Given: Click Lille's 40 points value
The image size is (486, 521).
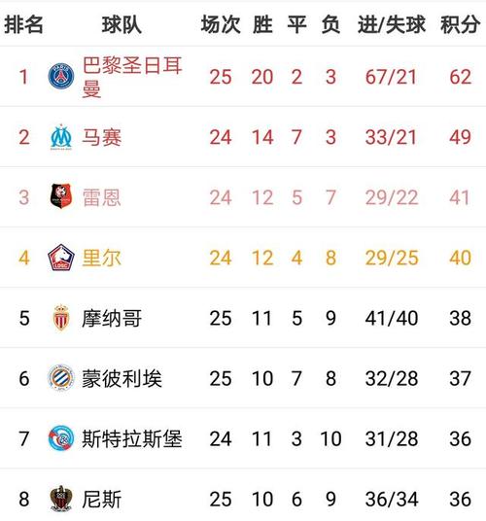Looking at the screenshot, I should [461, 258].
